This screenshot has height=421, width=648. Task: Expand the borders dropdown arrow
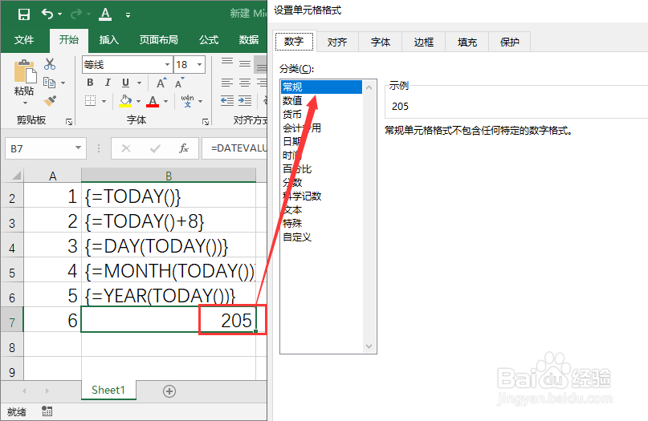click(104, 101)
